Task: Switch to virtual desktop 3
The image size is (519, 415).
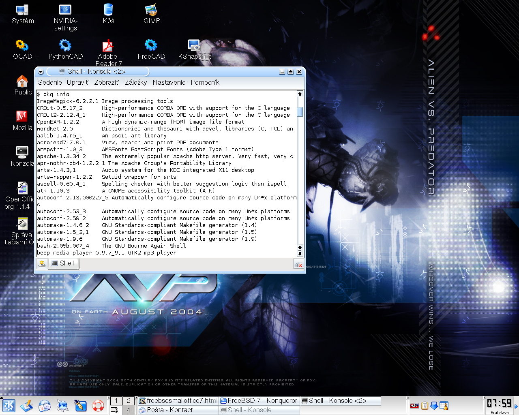Action: coord(116,410)
